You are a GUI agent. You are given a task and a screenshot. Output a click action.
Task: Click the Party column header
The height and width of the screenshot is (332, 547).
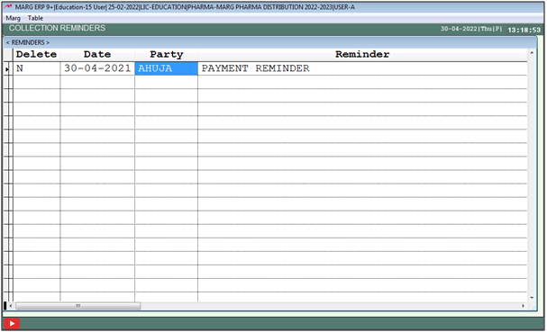[166, 54]
